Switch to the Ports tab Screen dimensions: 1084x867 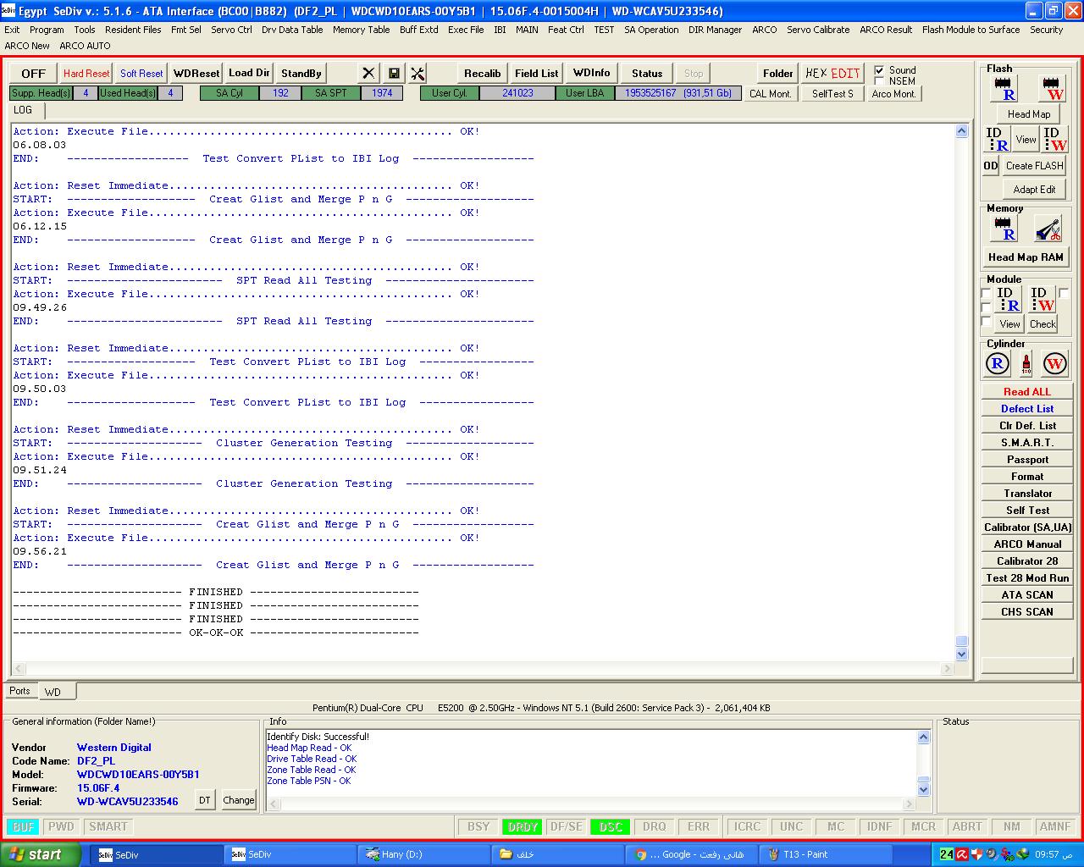[19, 691]
